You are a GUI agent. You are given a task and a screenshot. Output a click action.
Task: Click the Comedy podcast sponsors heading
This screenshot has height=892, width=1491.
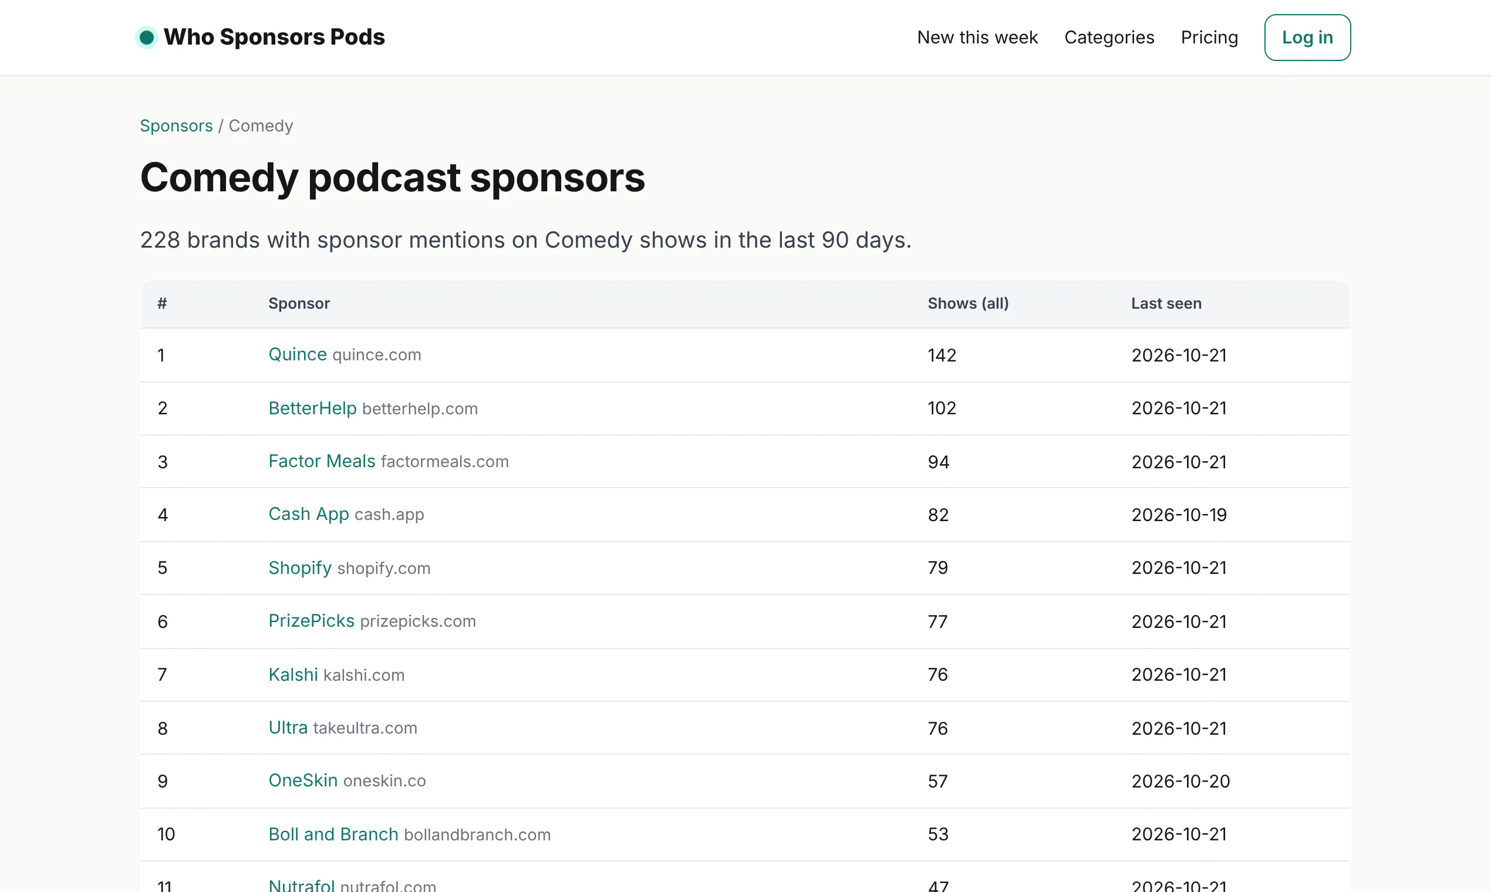pos(392,178)
